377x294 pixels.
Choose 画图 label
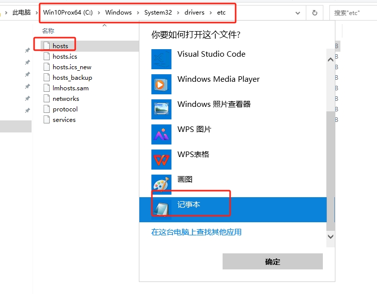point(185,179)
